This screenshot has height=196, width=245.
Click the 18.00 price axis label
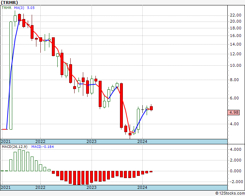[236, 28]
